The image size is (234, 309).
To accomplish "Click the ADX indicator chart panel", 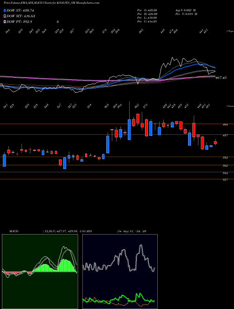I will coord(120,272).
